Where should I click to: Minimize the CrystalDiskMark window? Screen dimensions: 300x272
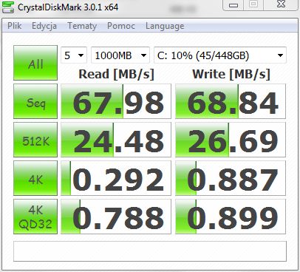point(233,4)
